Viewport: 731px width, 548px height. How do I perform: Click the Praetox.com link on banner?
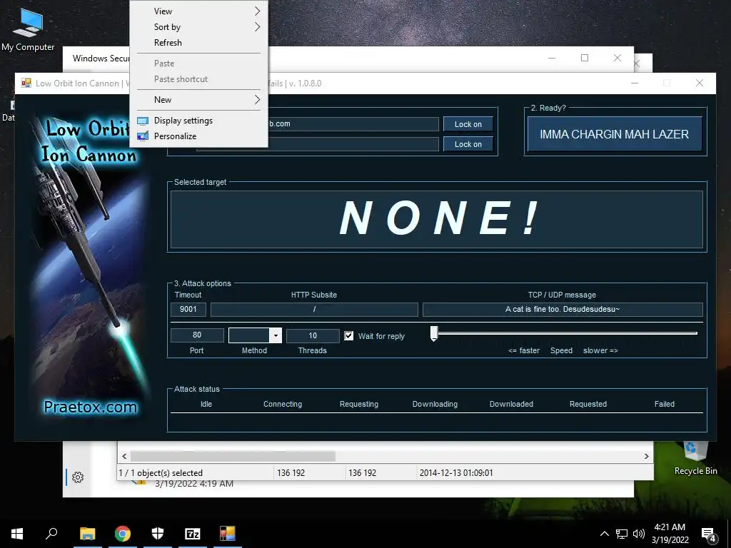[91, 407]
